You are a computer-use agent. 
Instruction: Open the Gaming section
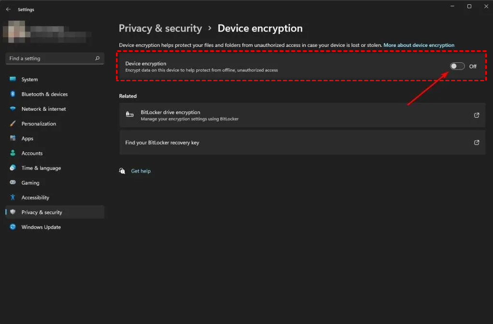point(30,183)
